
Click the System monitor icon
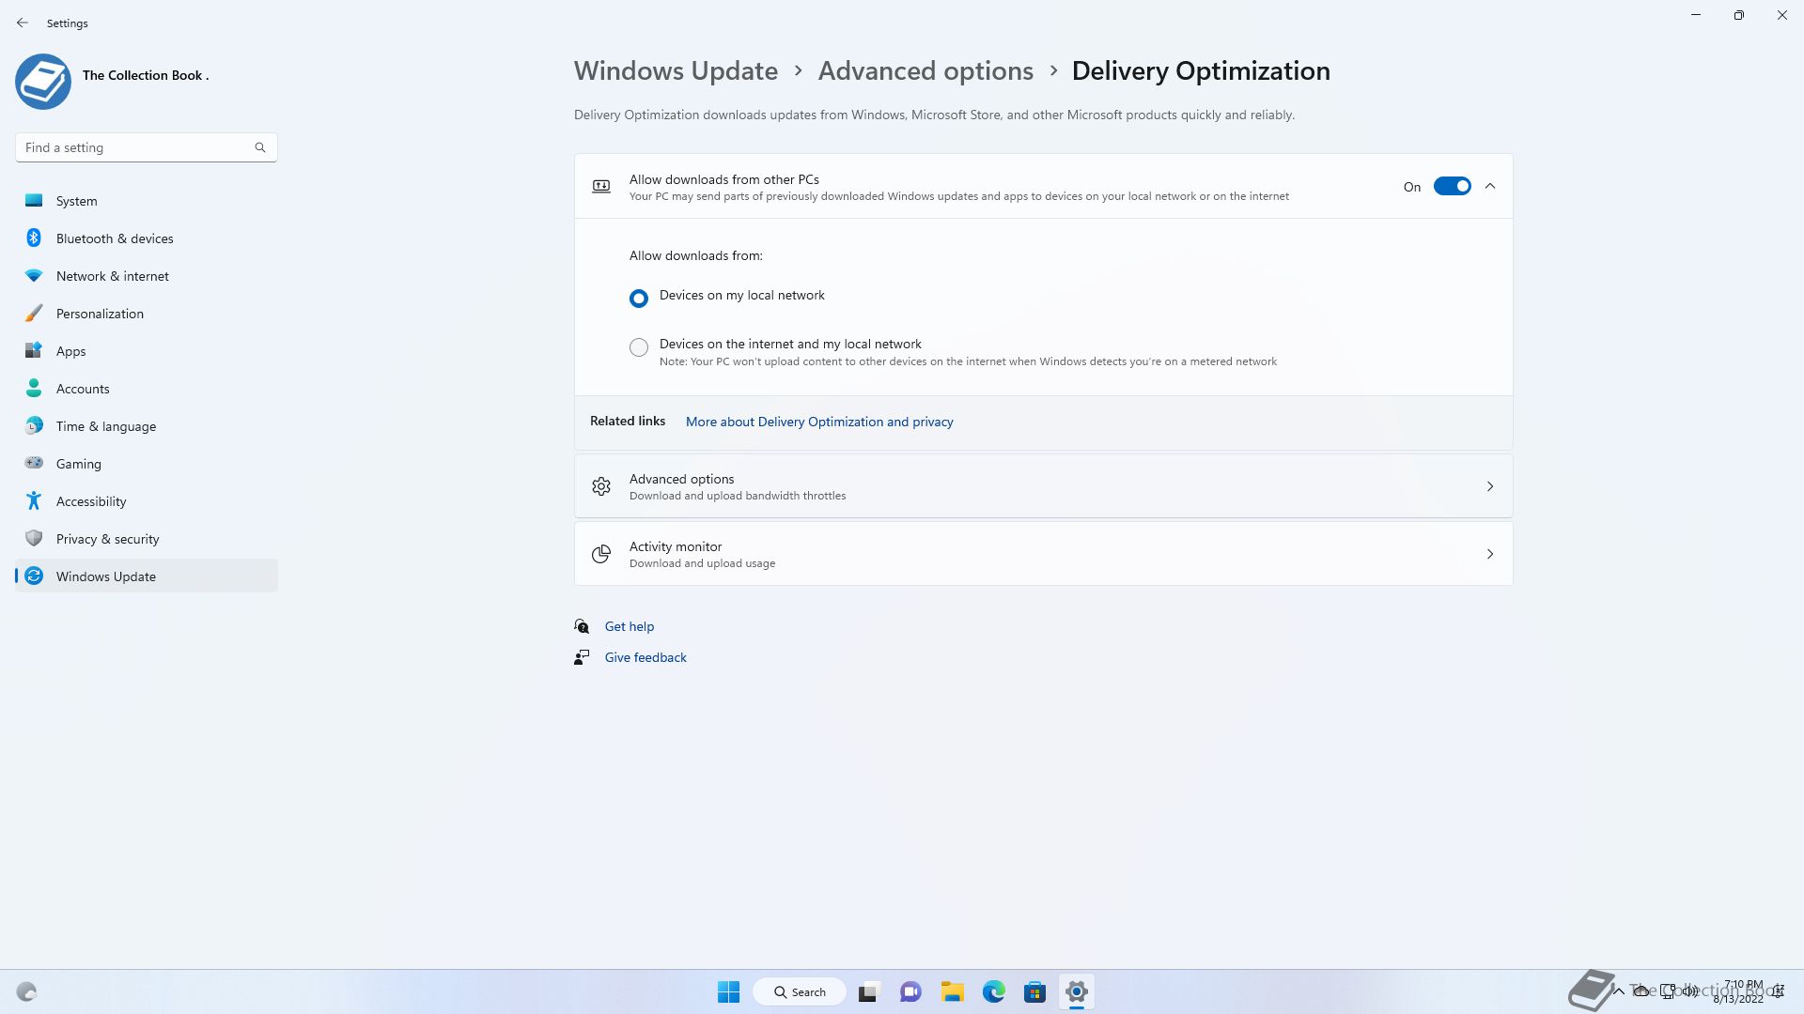tap(34, 200)
